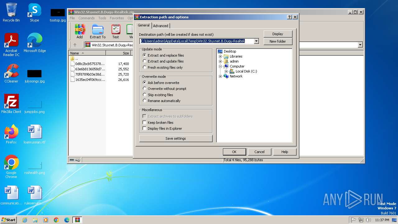Open the WinRAR address bar dropdown

360,45
